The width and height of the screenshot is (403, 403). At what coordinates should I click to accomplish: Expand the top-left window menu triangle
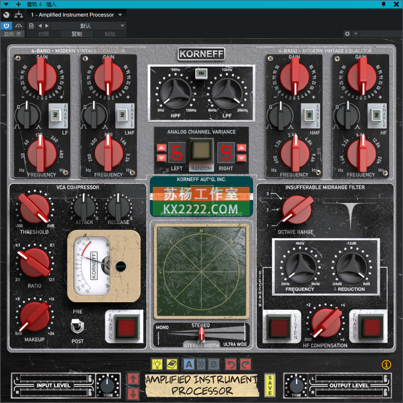[x=6, y=4]
